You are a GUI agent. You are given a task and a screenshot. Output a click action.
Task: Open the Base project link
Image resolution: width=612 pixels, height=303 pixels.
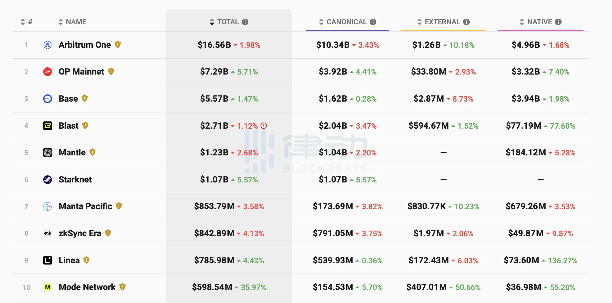click(68, 99)
